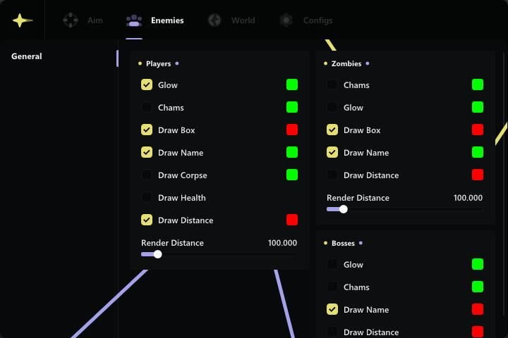This screenshot has height=338, width=508.
Task: Click the Enemies group icon
Action: (133, 20)
